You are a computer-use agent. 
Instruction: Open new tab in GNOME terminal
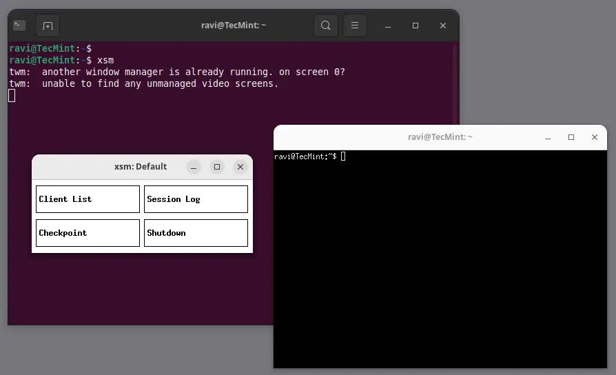point(48,26)
